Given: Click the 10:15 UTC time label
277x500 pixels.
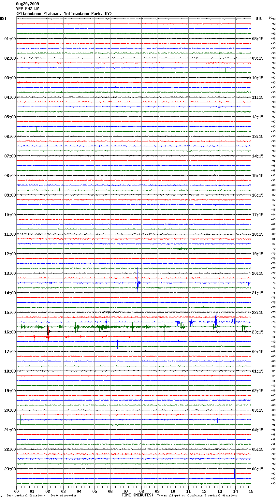Looking at the screenshot, I should pyautogui.click(x=258, y=78).
